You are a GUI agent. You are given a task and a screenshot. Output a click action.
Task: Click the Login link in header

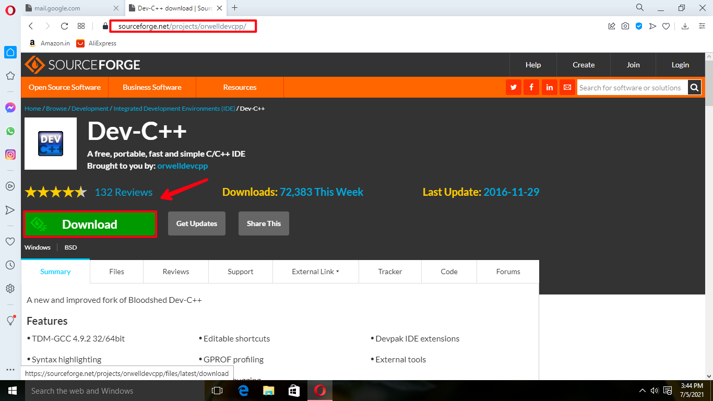click(x=680, y=65)
